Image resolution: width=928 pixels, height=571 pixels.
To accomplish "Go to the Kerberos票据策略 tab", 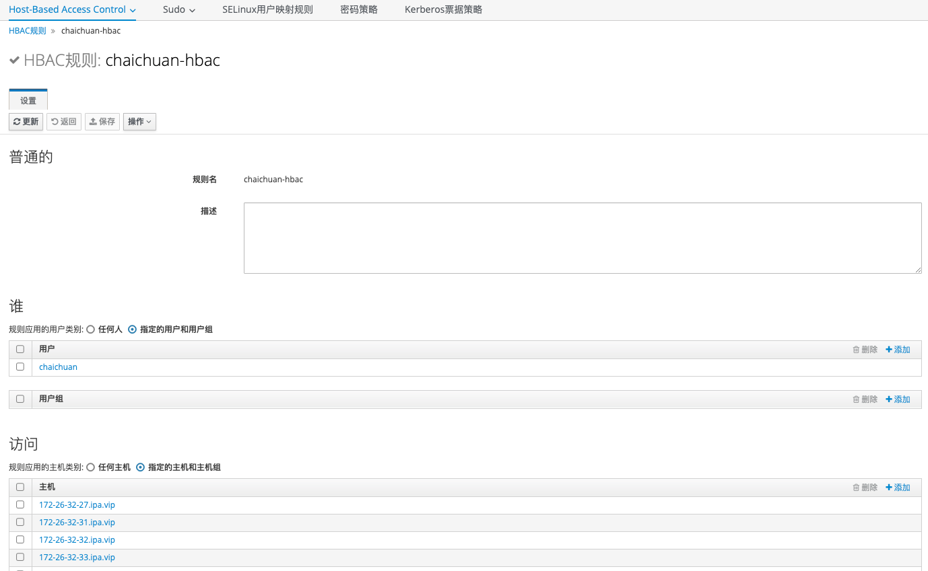I will click(x=443, y=10).
